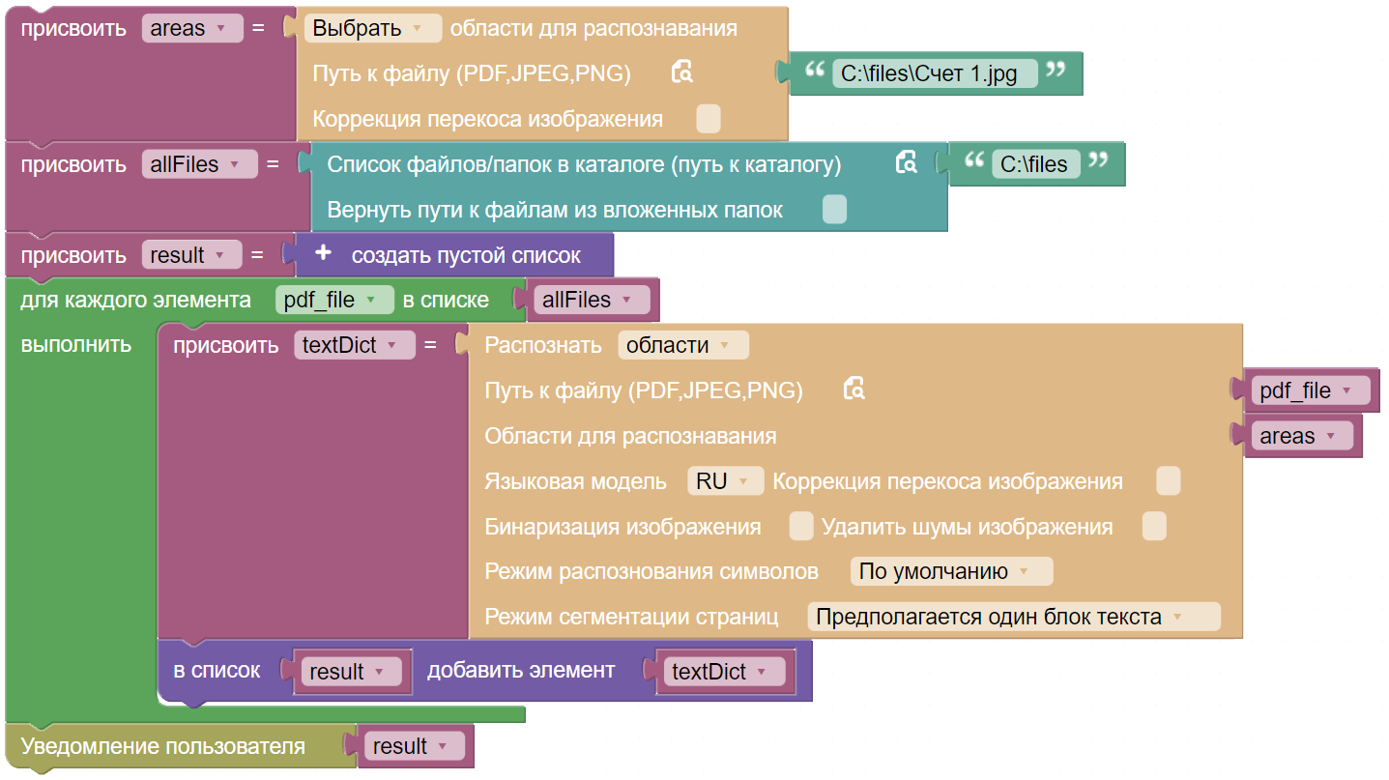Screen dimensions: 1389x780
Task: Edit the 'C:\files' directory text field
Action: point(1035,164)
